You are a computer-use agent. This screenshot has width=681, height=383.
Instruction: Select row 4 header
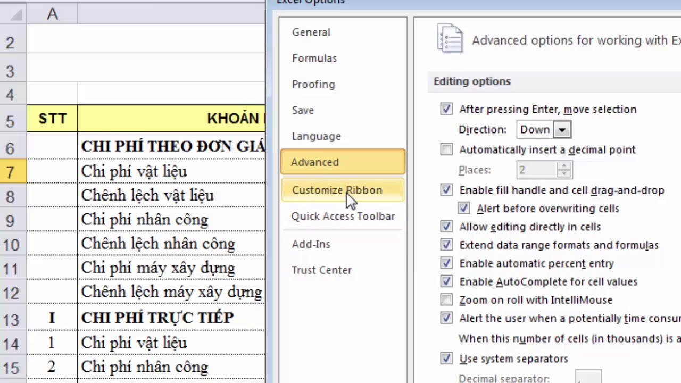coord(13,94)
